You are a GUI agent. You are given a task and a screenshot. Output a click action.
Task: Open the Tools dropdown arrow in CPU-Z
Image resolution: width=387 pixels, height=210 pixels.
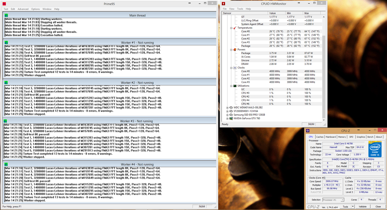(x=353, y=207)
